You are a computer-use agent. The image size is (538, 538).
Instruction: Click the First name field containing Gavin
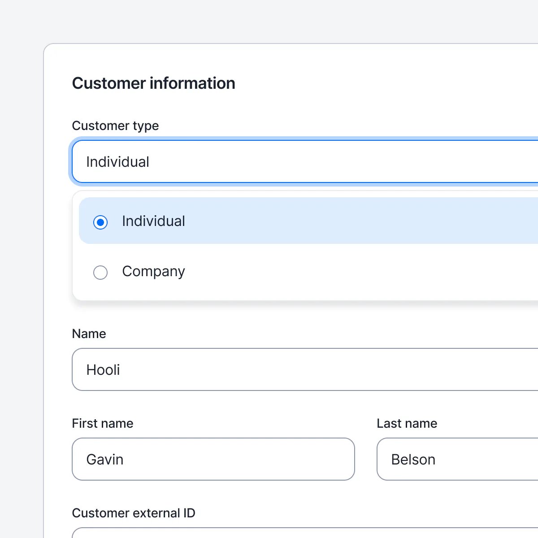click(213, 459)
